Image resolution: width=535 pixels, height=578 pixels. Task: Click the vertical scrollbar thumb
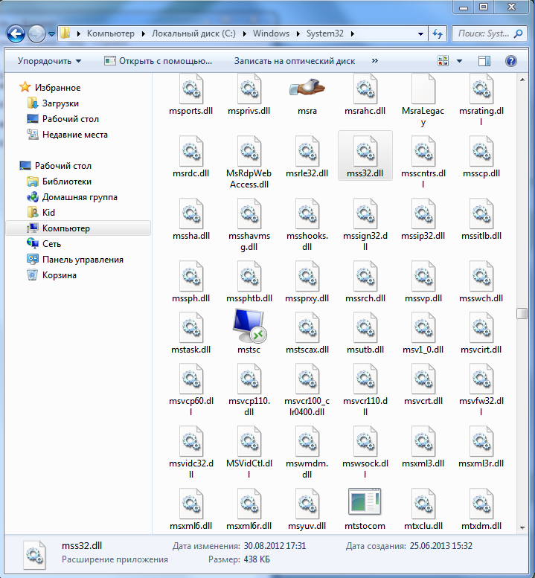point(522,314)
